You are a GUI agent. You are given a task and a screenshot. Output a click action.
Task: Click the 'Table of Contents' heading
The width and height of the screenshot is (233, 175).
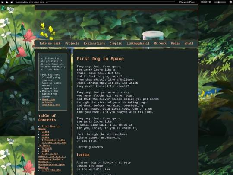[x=47, y=118]
